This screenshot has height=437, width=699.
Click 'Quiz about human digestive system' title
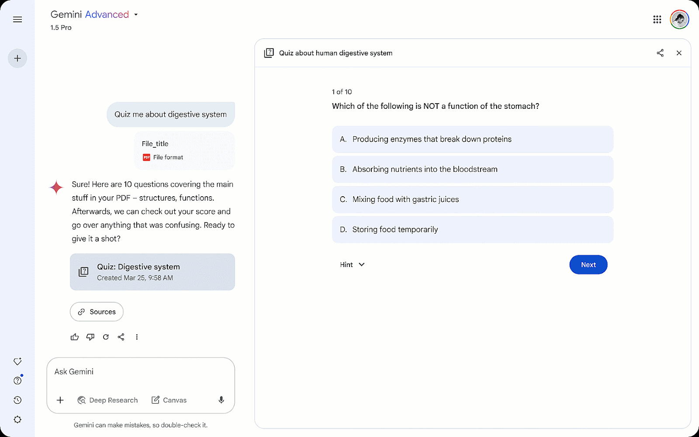click(336, 53)
